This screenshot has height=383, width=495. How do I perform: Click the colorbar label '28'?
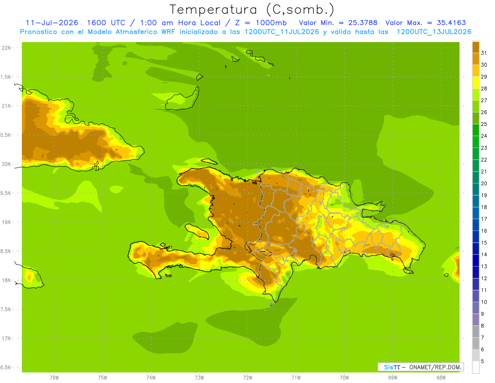[x=484, y=88]
